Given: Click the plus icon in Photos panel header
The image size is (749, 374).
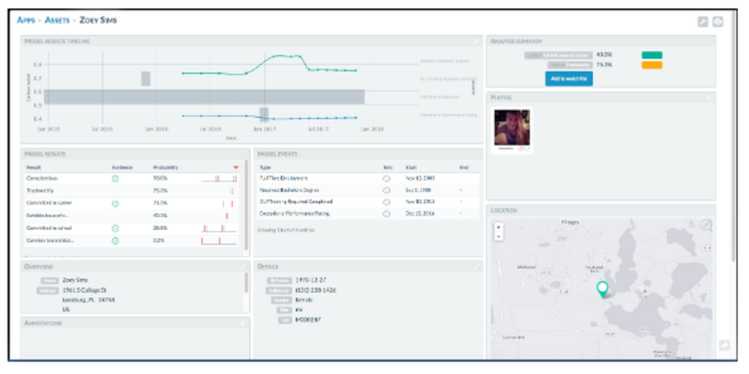Looking at the screenshot, I should pos(709,97).
